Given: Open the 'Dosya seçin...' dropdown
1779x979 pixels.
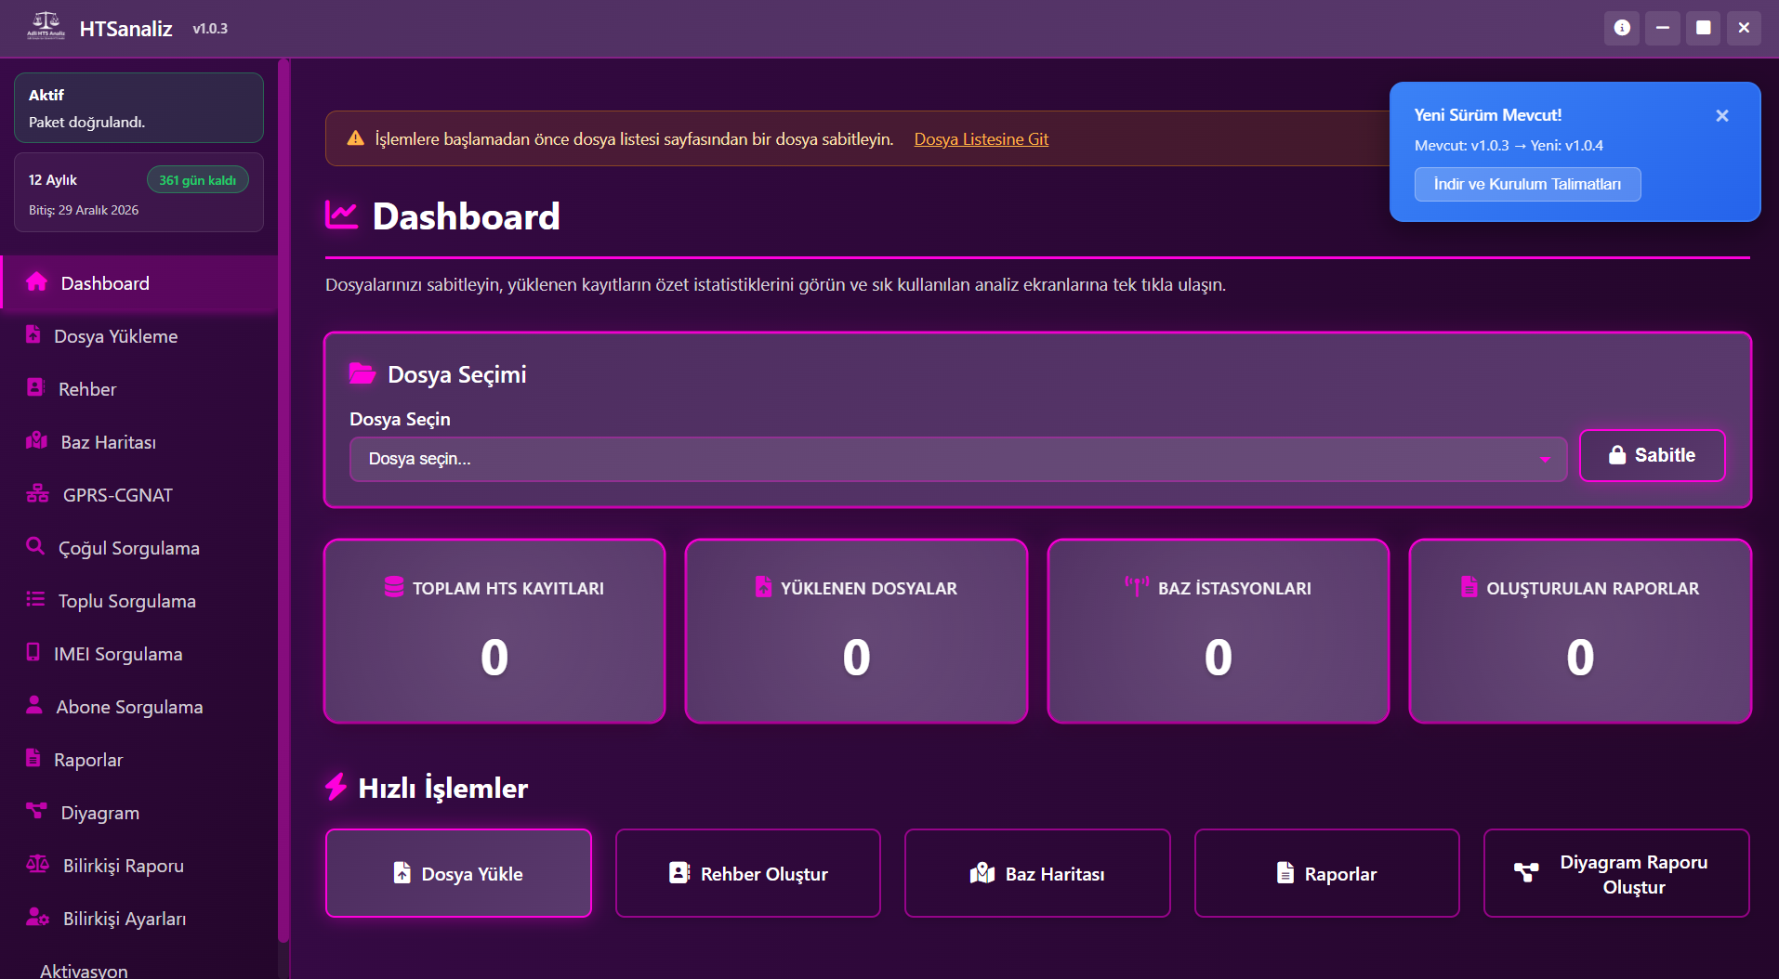Looking at the screenshot, I should point(948,459).
